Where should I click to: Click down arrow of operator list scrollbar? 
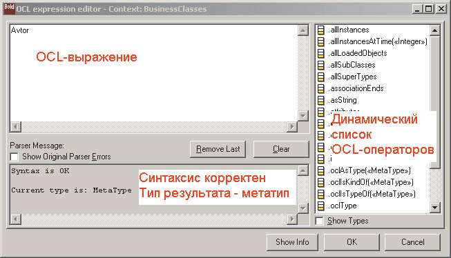(x=434, y=207)
